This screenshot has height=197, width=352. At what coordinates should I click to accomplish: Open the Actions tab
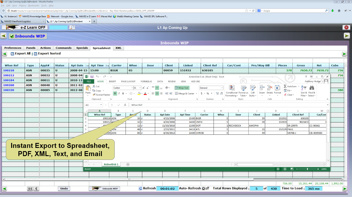pos(45,48)
